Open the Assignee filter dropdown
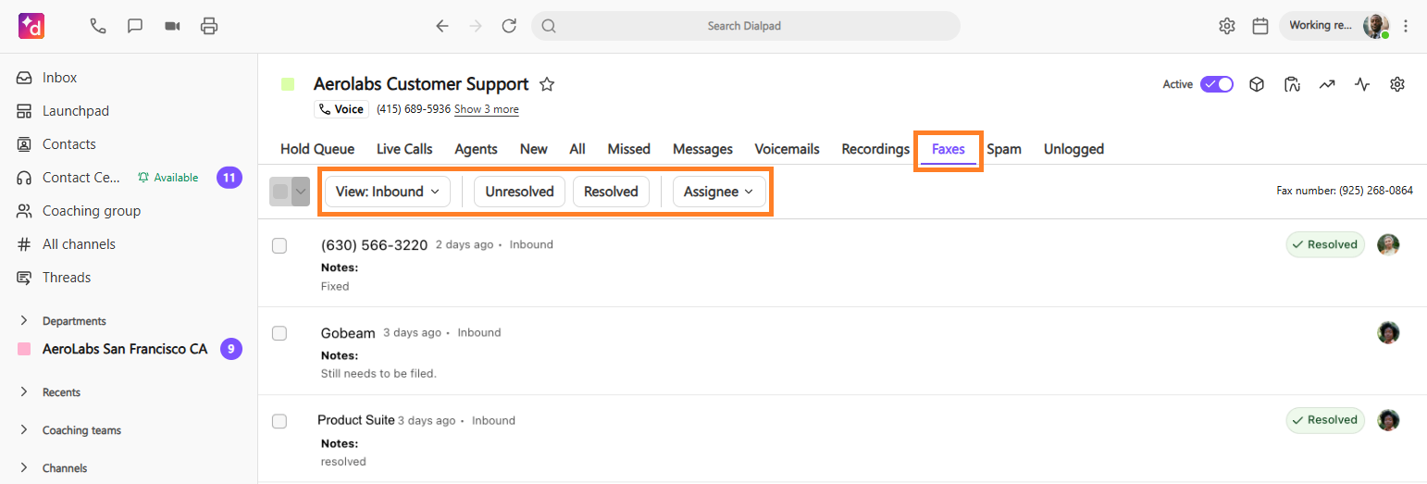Image resolution: width=1427 pixels, height=484 pixels. pos(718,192)
